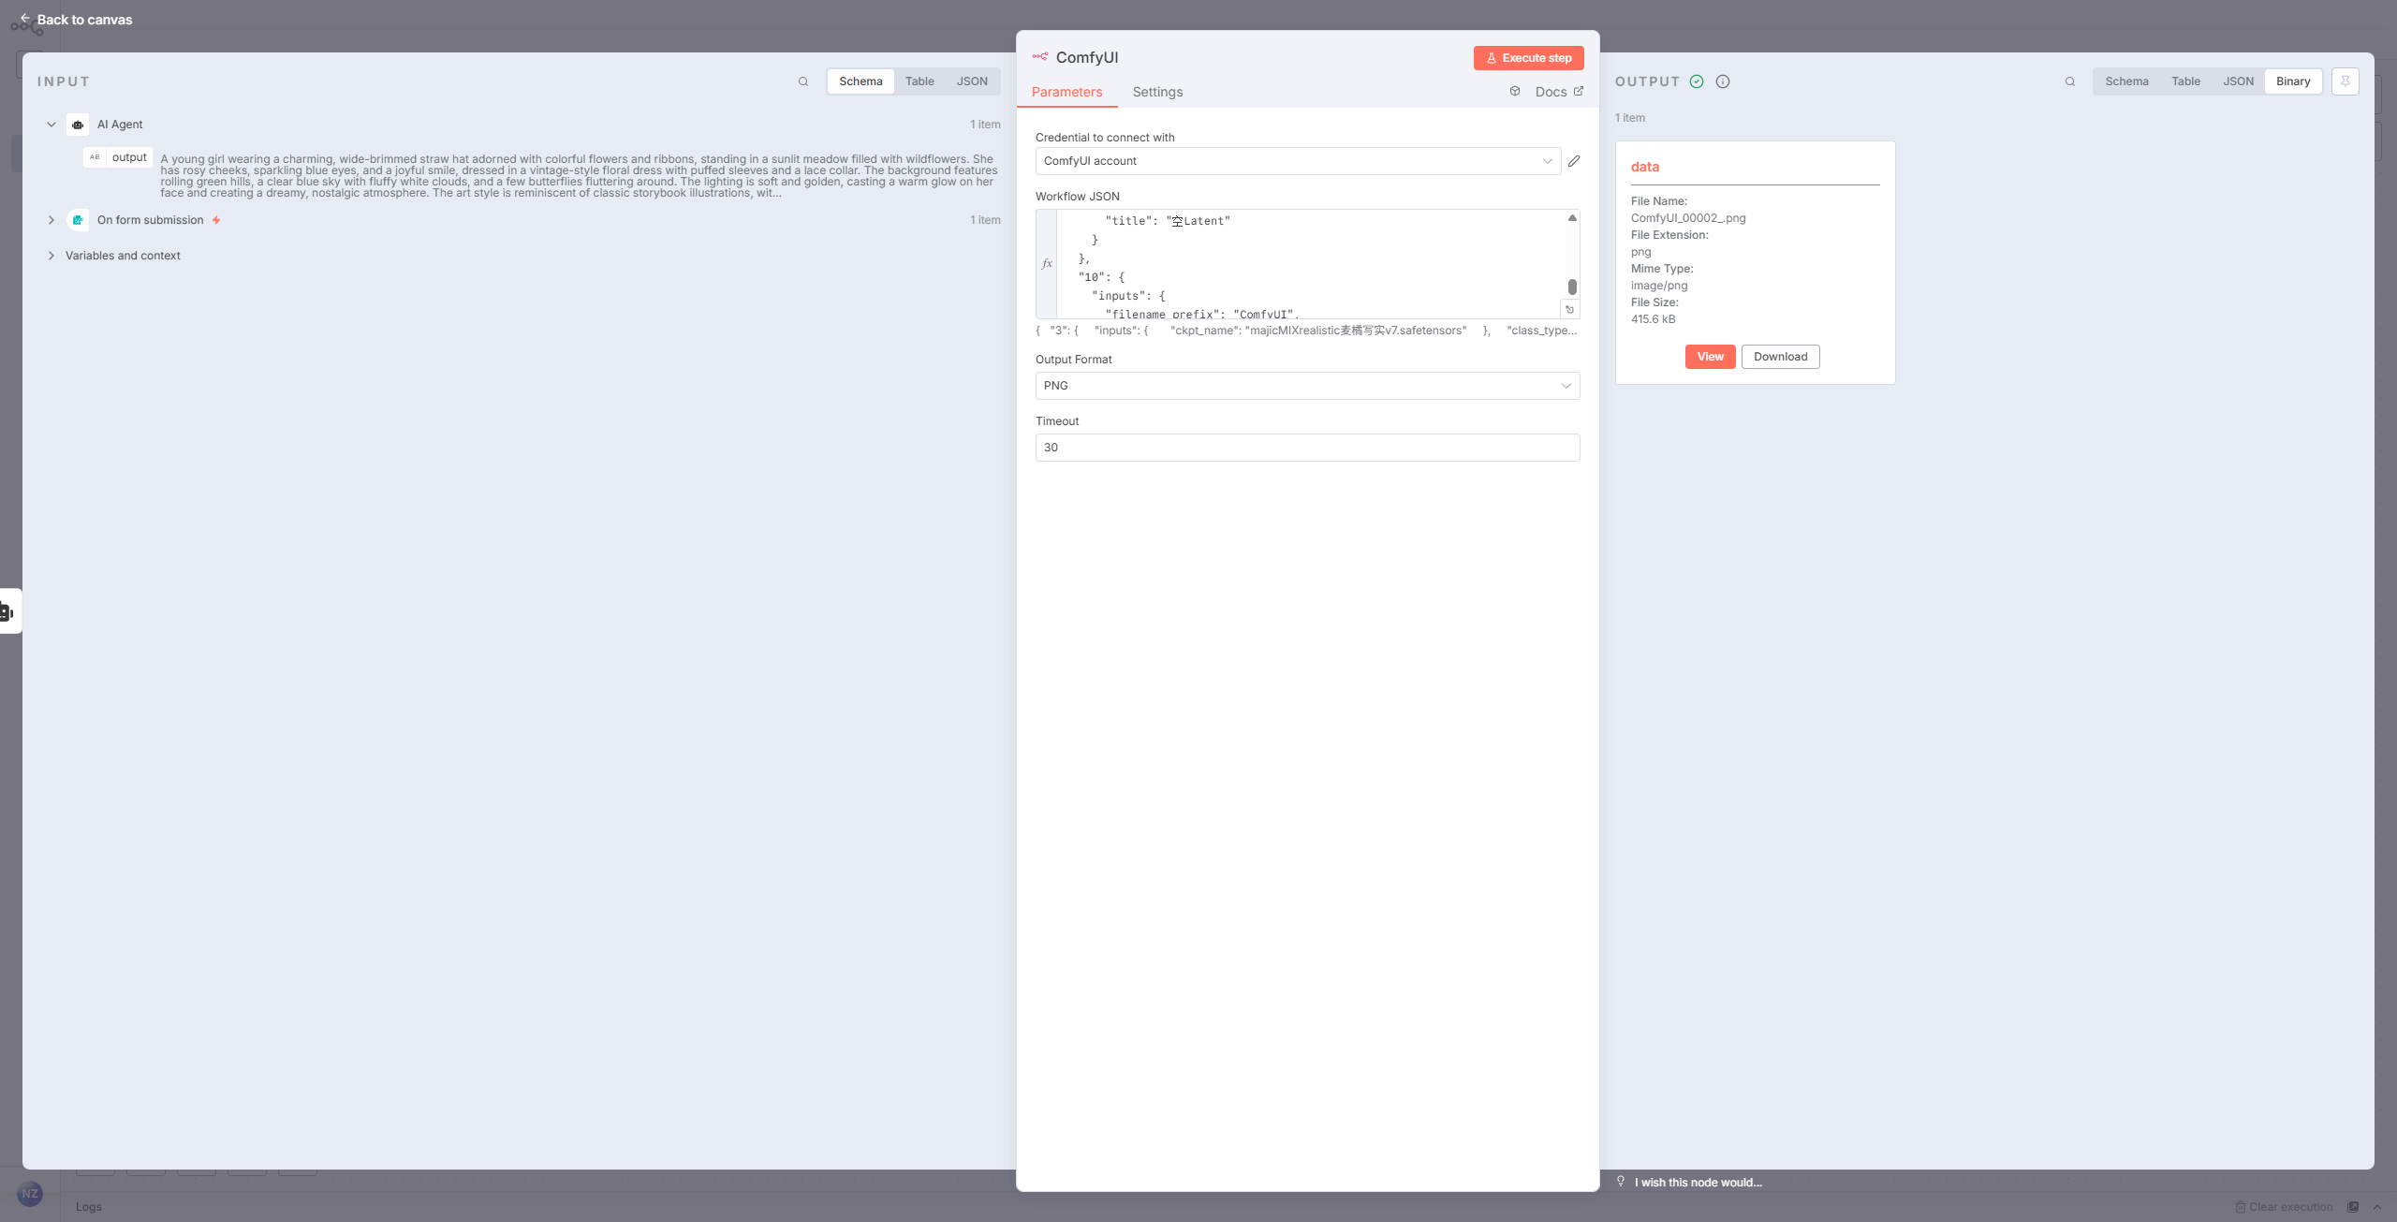Click the JSON editor scroll up arrow
The width and height of the screenshot is (2397, 1222).
(1572, 217)
